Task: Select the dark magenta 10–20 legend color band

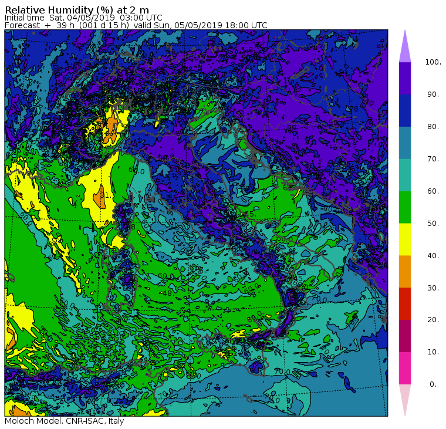Action: click(x=405, y=336)
